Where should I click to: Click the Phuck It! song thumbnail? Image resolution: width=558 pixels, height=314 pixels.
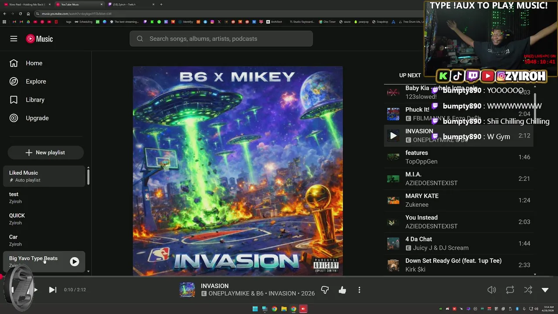(x=393, y=114)
